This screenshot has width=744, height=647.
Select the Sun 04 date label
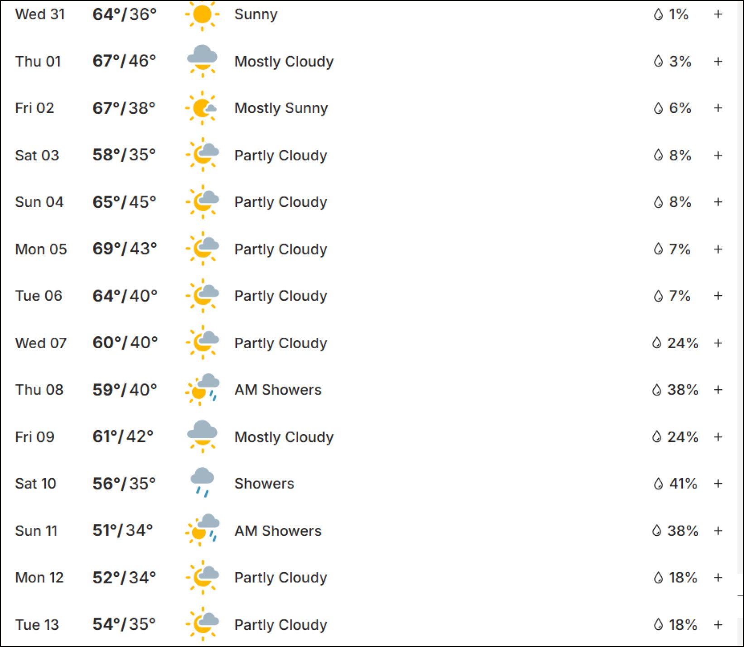(39, 202)
